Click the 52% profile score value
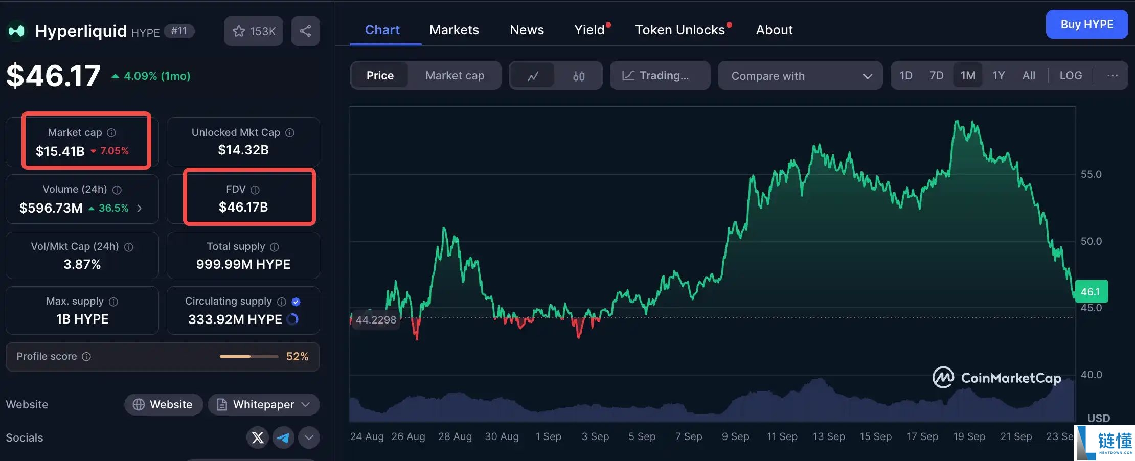The image size is (1135, 461). point(297,357)
